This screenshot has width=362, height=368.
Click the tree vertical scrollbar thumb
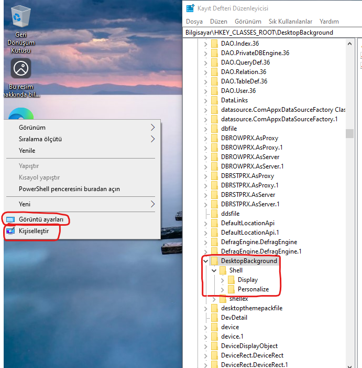click(349, 133)
